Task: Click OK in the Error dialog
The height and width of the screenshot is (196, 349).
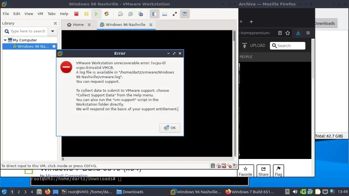Action: [x=170, y=128]
